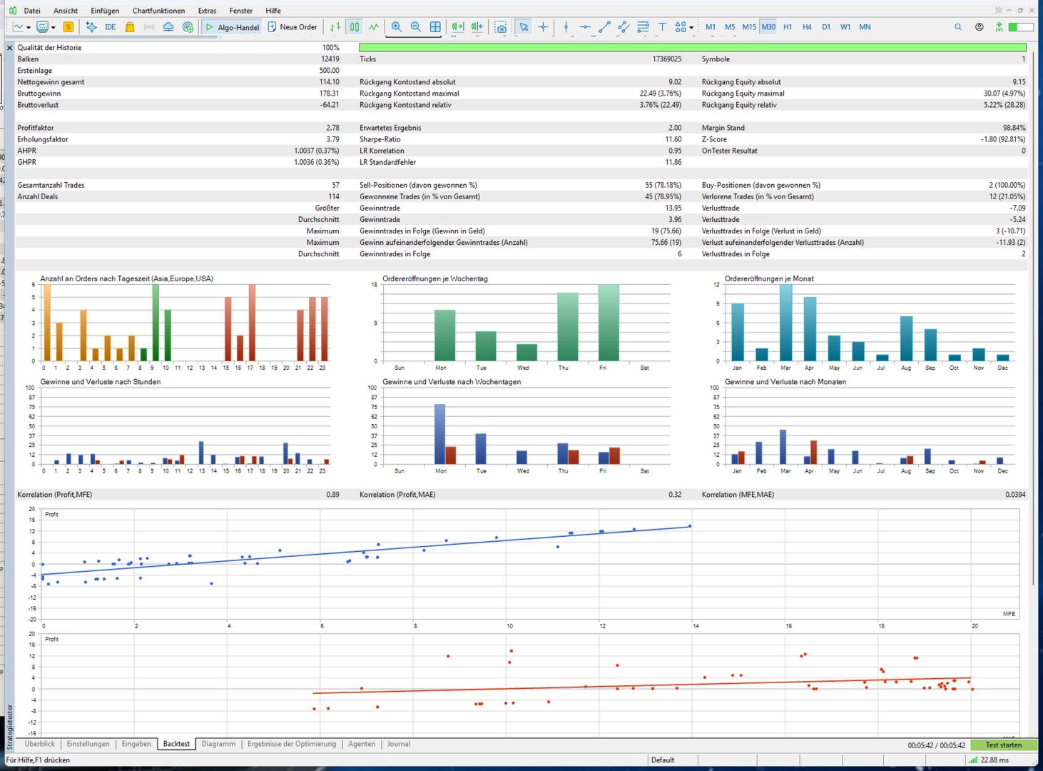Select the crosshair cursor tool
The width and height of the screenshot is (1043, 771).
click(544, 27)
